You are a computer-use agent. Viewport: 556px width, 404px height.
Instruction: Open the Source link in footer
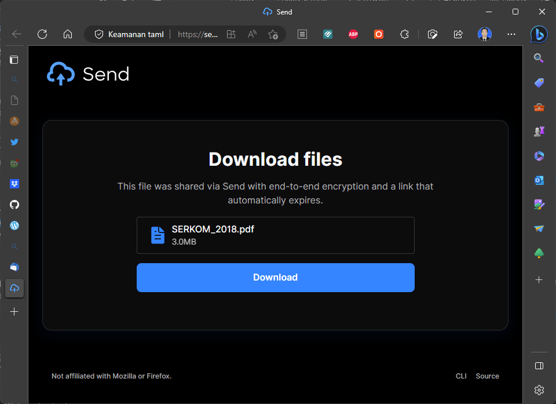coord(487,376)
